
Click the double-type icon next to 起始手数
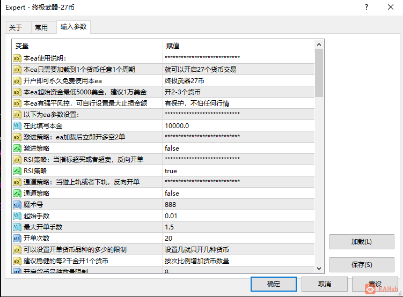pyautogui.click(x=17, y=216)
